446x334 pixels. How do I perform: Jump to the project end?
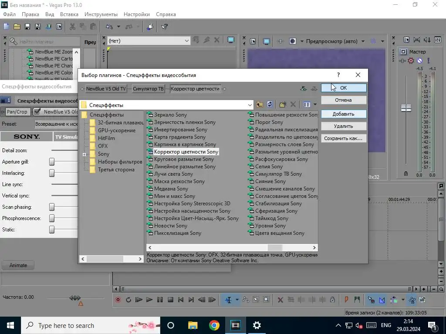coord(191,300)
